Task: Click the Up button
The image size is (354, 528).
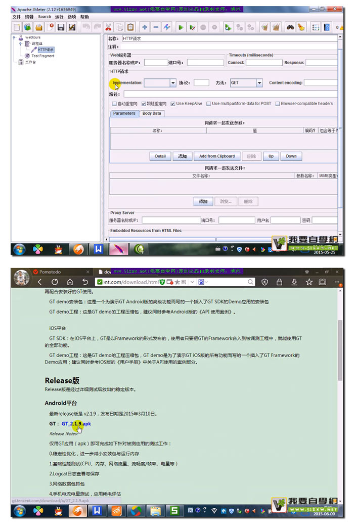Action: click(x=271, y=156)
